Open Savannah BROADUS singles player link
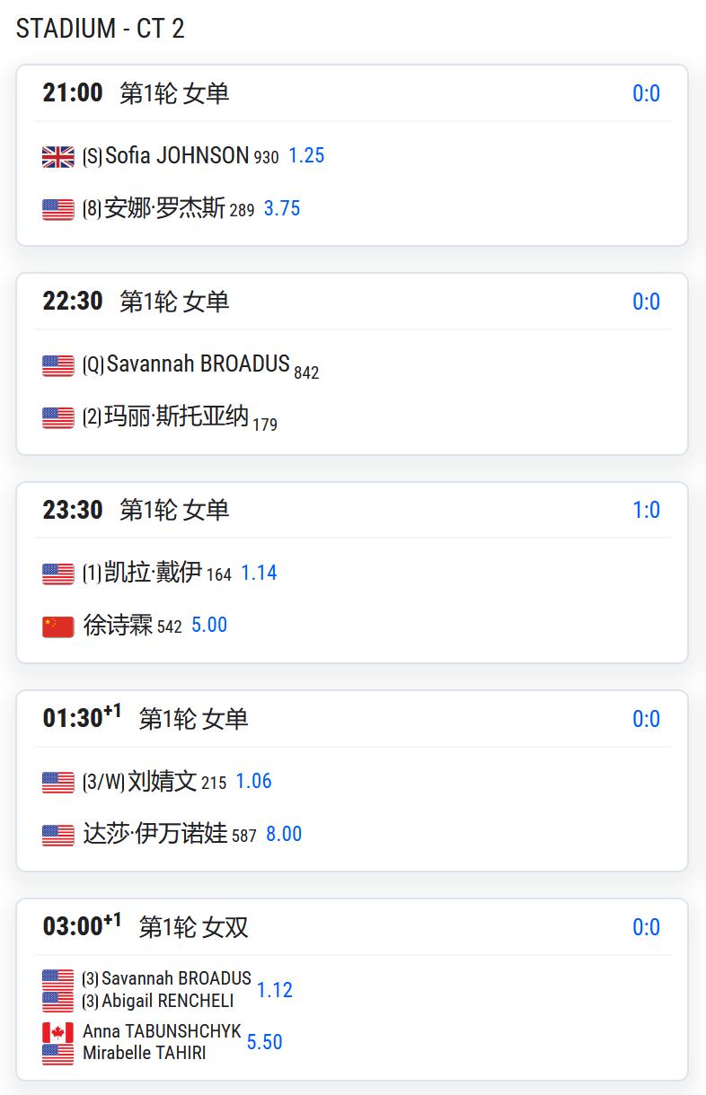Image resolution: width=706 pixels, height=1095 pixels. point(199,364)
